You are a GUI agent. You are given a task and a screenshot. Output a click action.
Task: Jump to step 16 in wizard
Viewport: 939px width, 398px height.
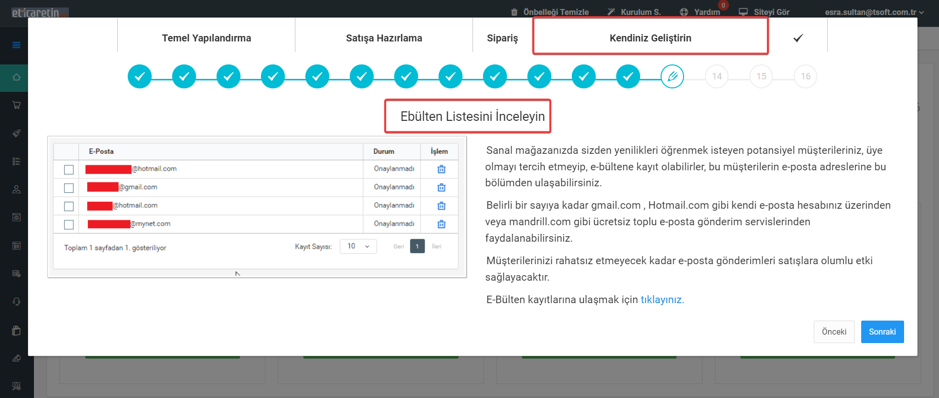tap(806, 76)
